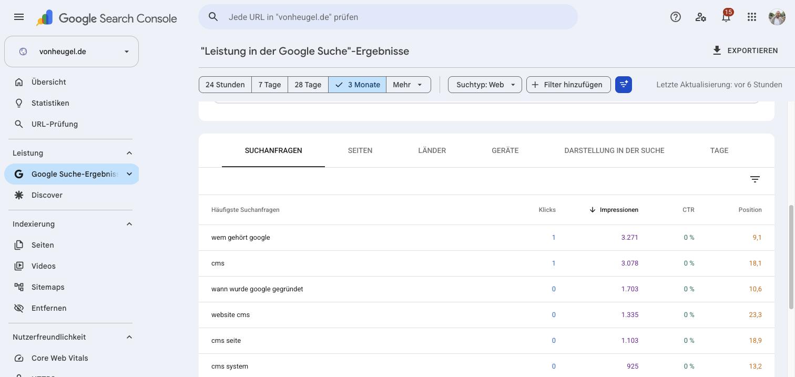This screenshot has height=377, width=795.
Task: Switch to the Länder tab
Action: [432, 150]
